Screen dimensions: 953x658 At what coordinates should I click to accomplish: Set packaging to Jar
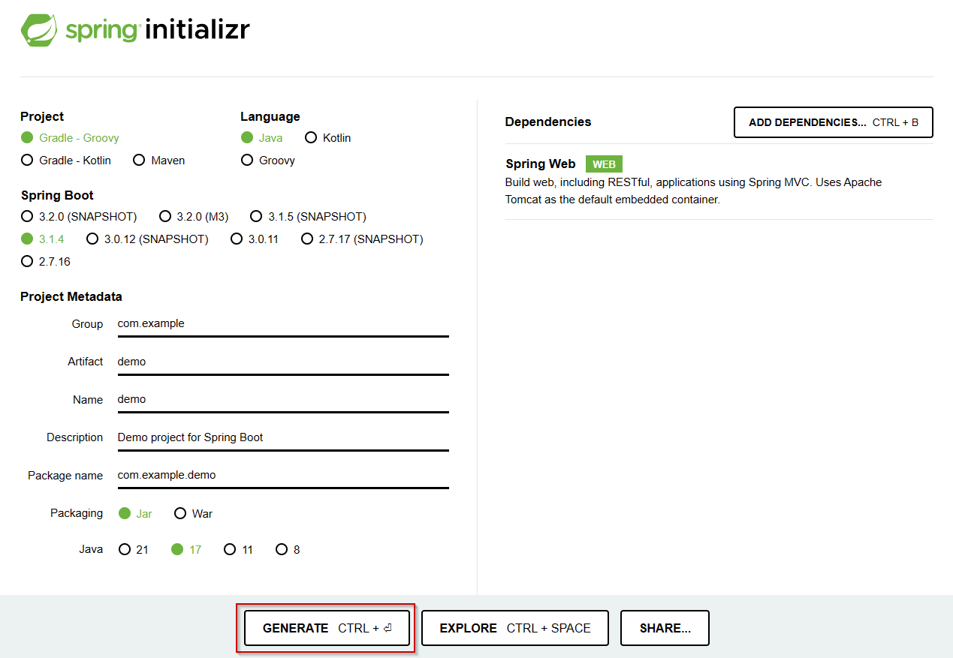(135, 514)
